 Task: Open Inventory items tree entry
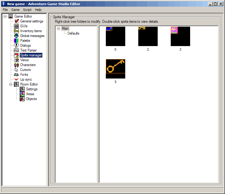click(31, 31)
